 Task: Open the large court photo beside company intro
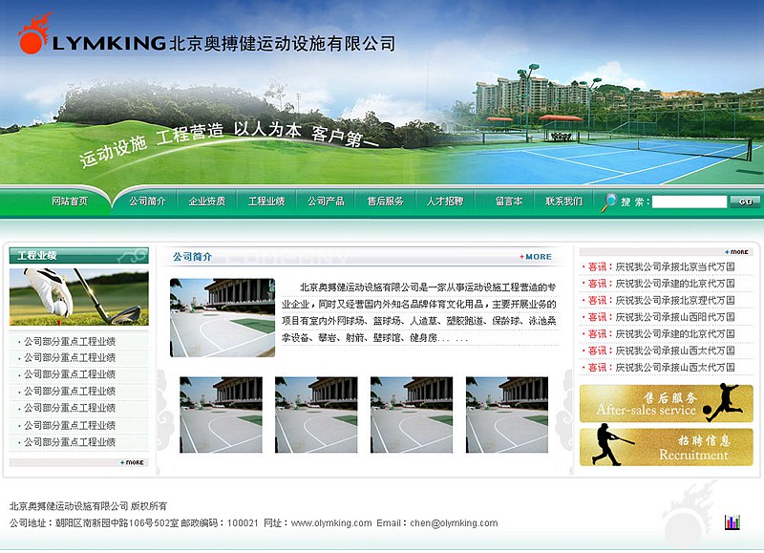223,318
